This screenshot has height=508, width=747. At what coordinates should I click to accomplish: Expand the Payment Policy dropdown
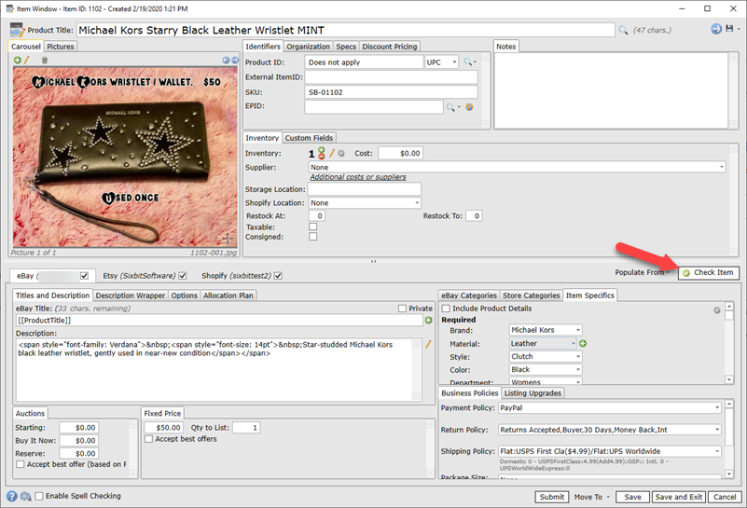pos(717,407)
